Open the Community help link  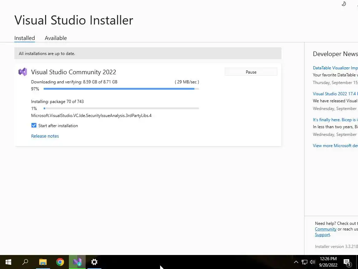[x=325, y=229]
